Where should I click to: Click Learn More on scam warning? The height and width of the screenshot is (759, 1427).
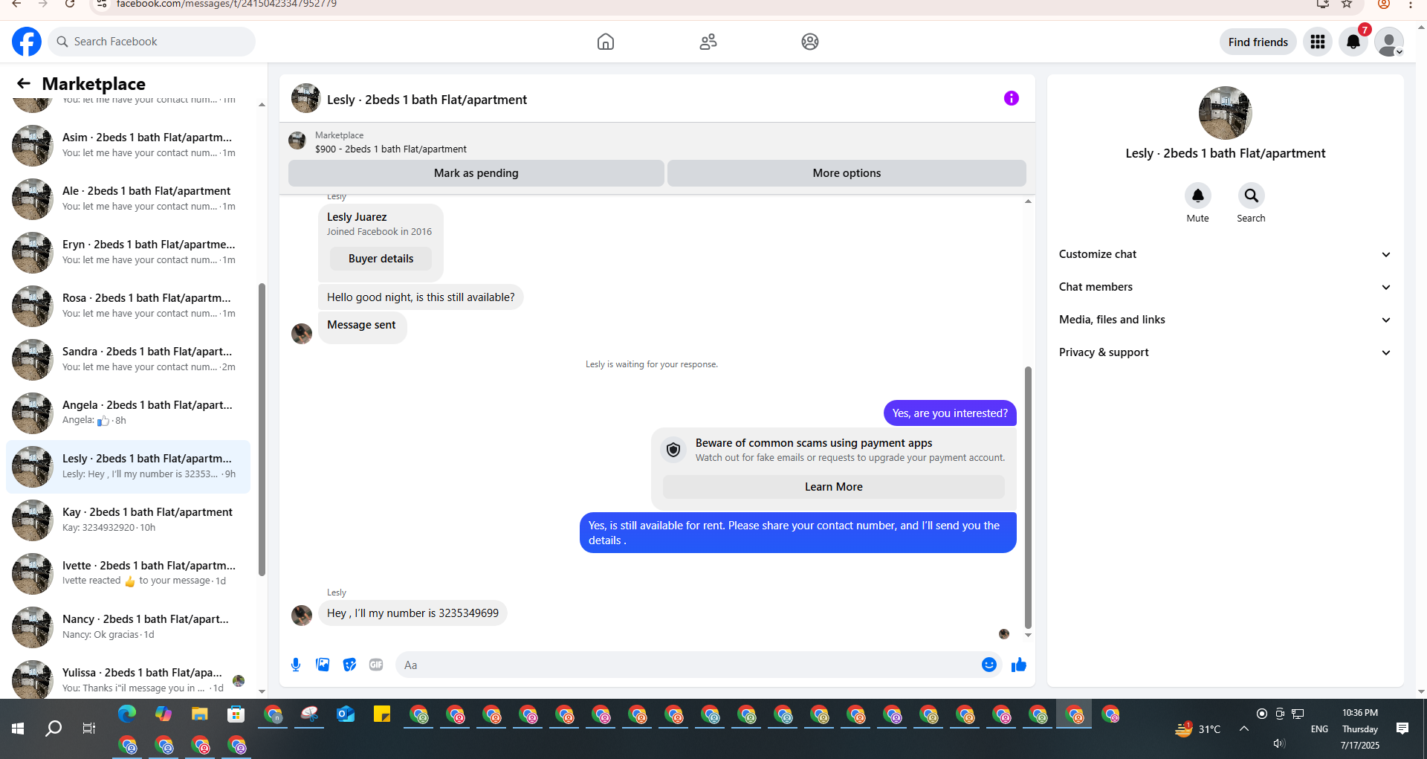[x=833, y=487]
